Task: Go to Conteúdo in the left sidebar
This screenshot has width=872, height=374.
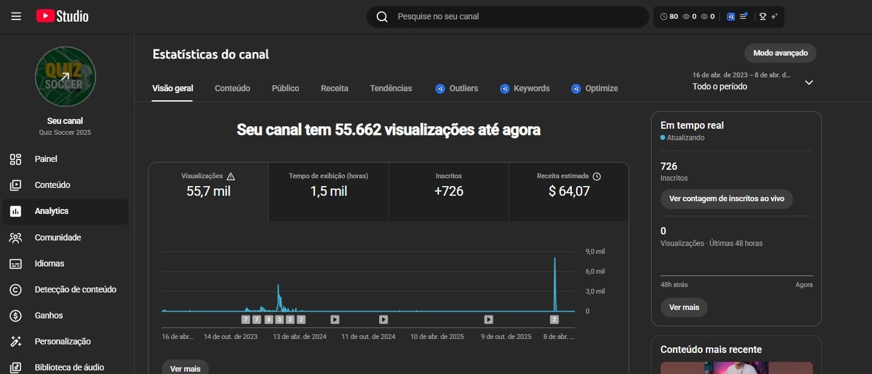Action: (x=65, y=185)
